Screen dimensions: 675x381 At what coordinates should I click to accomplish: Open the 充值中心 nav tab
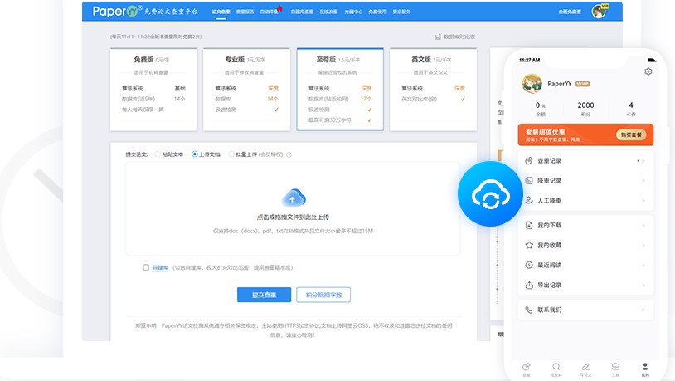point(353,12)
